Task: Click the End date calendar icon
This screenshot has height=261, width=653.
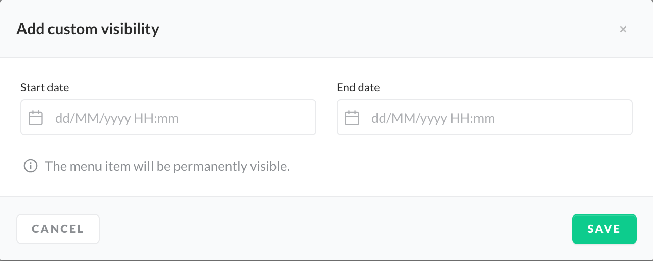Action: click(352, 118)
